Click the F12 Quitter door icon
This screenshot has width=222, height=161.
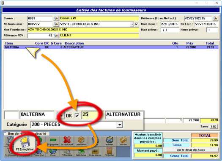coord(109,152)
